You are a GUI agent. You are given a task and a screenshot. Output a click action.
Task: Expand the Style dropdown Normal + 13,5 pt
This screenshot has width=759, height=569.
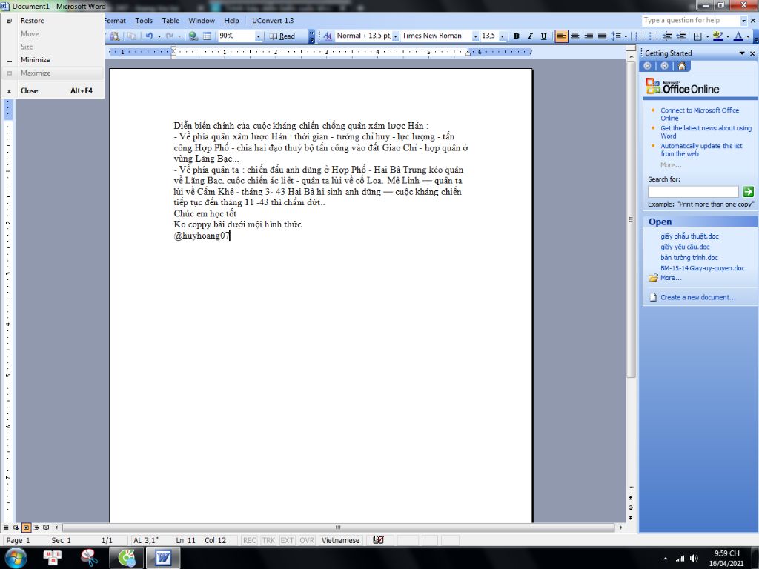(395, 36)
